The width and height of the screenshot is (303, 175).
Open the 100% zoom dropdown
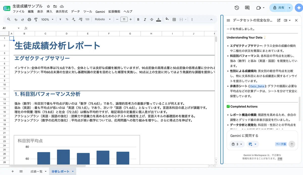pos(47,19)
